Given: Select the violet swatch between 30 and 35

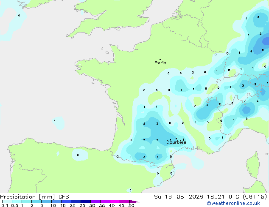Looking at the screenshot, I should point(95,202).
